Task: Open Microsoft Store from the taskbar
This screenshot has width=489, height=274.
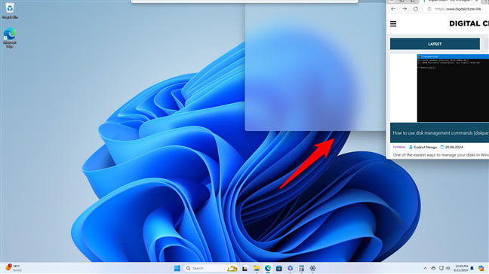Action: tap(278, 268)
